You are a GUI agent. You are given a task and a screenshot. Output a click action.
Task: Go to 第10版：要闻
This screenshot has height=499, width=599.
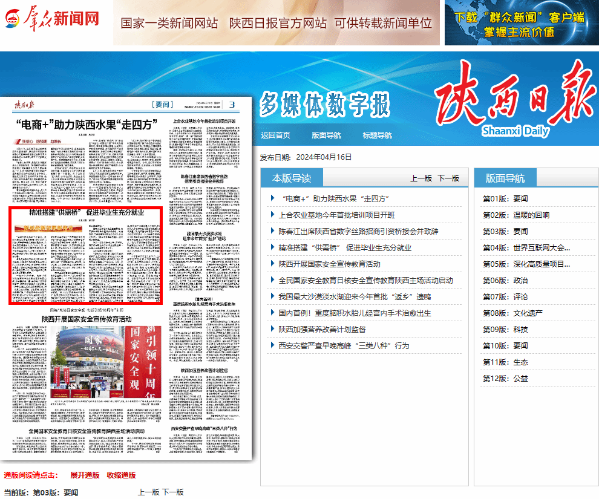(x=505, y=346)
